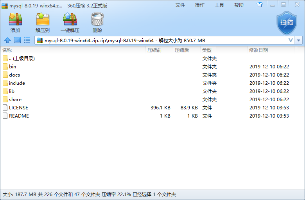The height and width of the screenshot is (200, 305).
Task: Maximize the 360压缩 window
Action: click(283, 5)
